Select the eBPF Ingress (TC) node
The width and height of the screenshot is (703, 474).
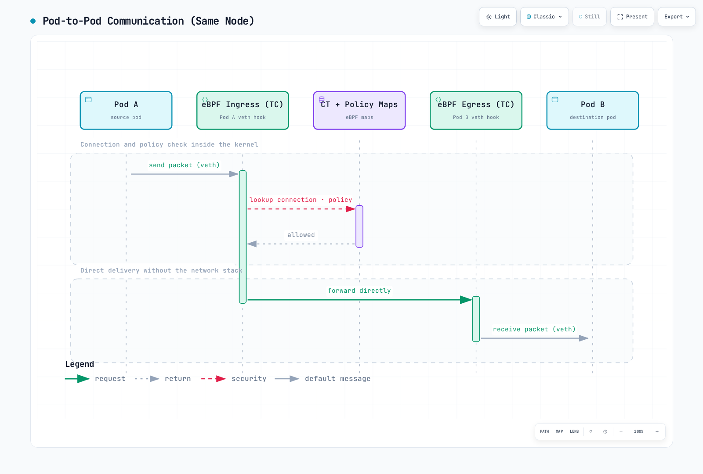tap(243, 111)
